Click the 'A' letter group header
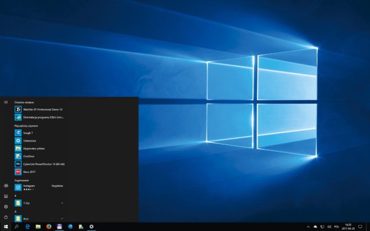Viewport: 370px width, 231px height. [15, 211]
